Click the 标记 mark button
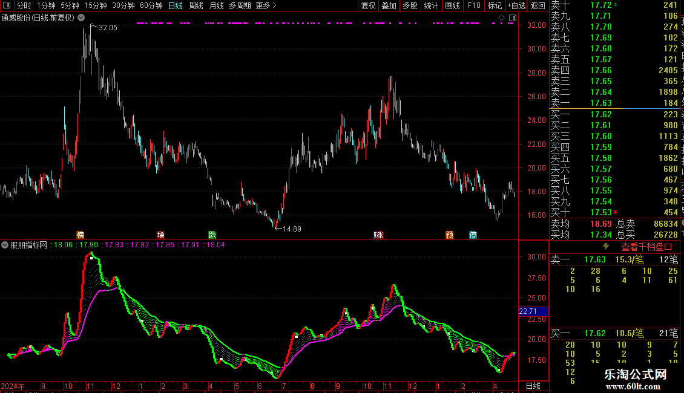The image size is (684, 393). (495, 5)
